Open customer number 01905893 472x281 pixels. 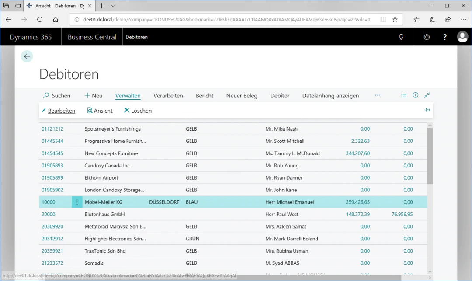[x=52, y=166]
